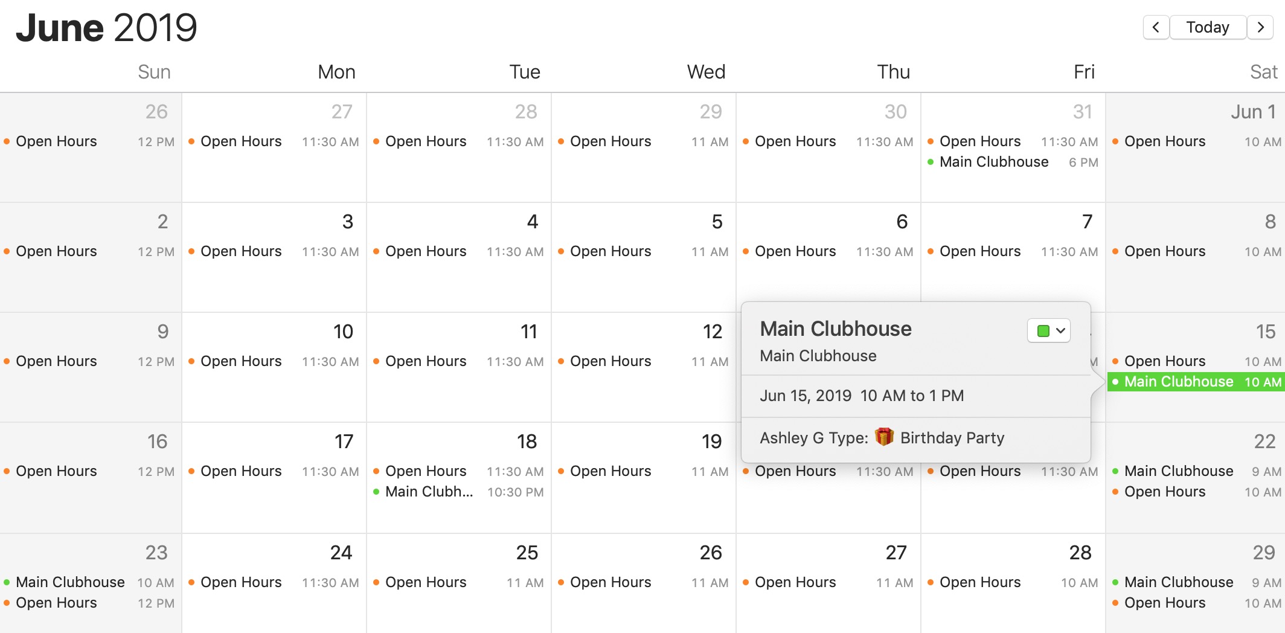Click the Today button
This screenshot has height=633, width=1285.
(x=1208, y=27)
